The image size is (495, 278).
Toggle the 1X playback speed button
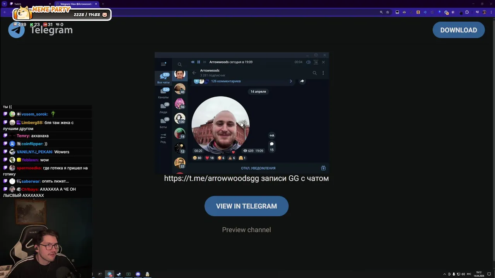click(316, 62)
